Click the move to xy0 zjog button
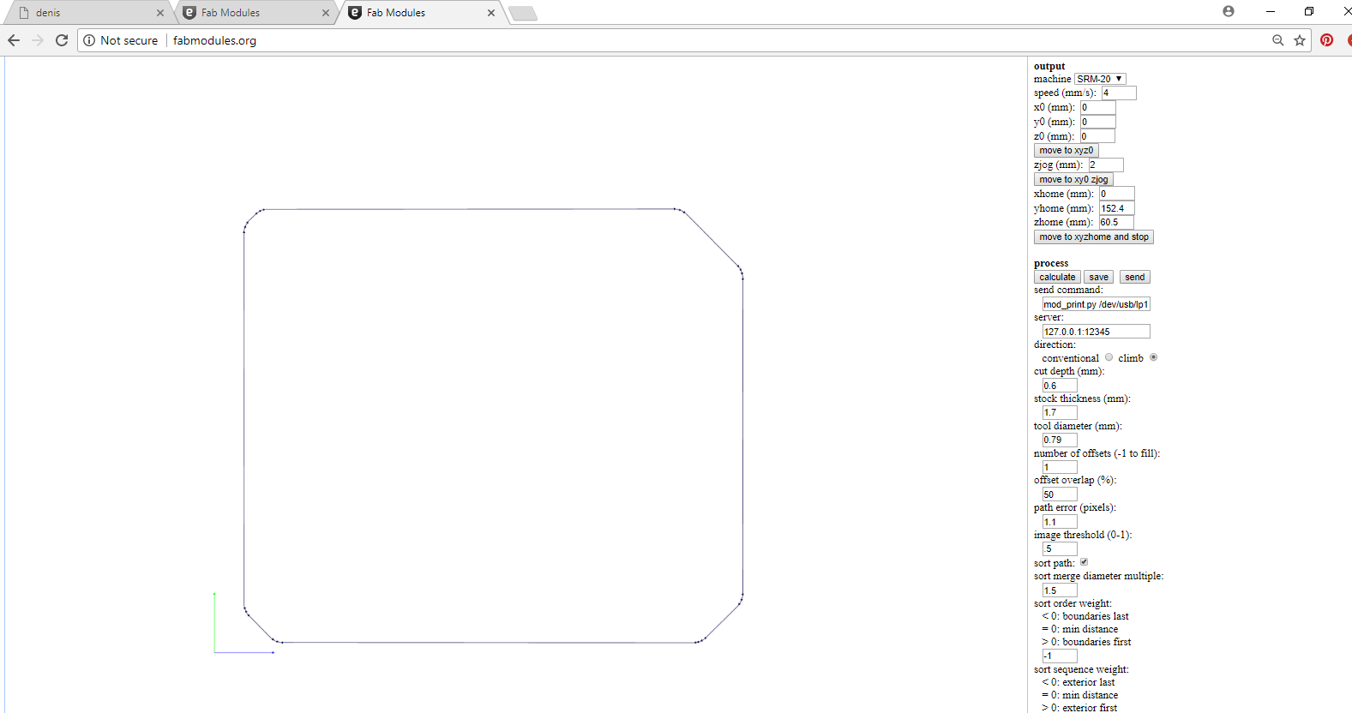Viewport: 1352px width, 713px height. pos(1073,179)
